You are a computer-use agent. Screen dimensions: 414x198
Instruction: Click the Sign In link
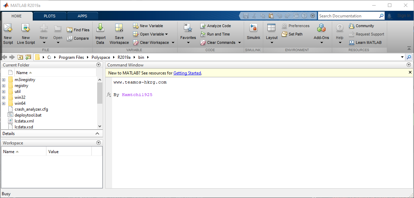coord(404,16)
